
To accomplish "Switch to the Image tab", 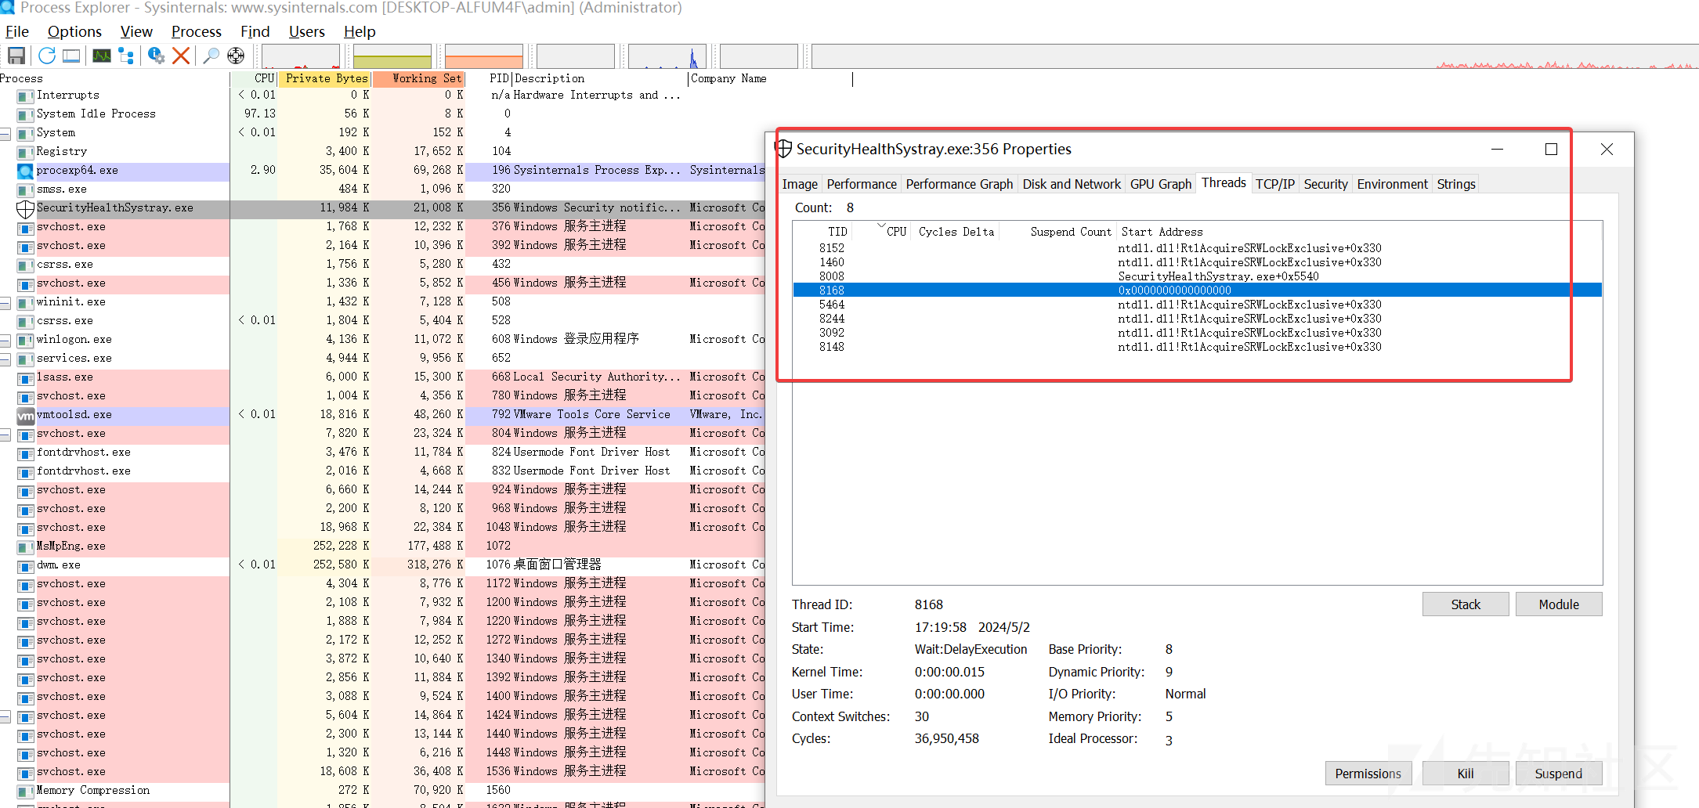I will coord(800,184).
